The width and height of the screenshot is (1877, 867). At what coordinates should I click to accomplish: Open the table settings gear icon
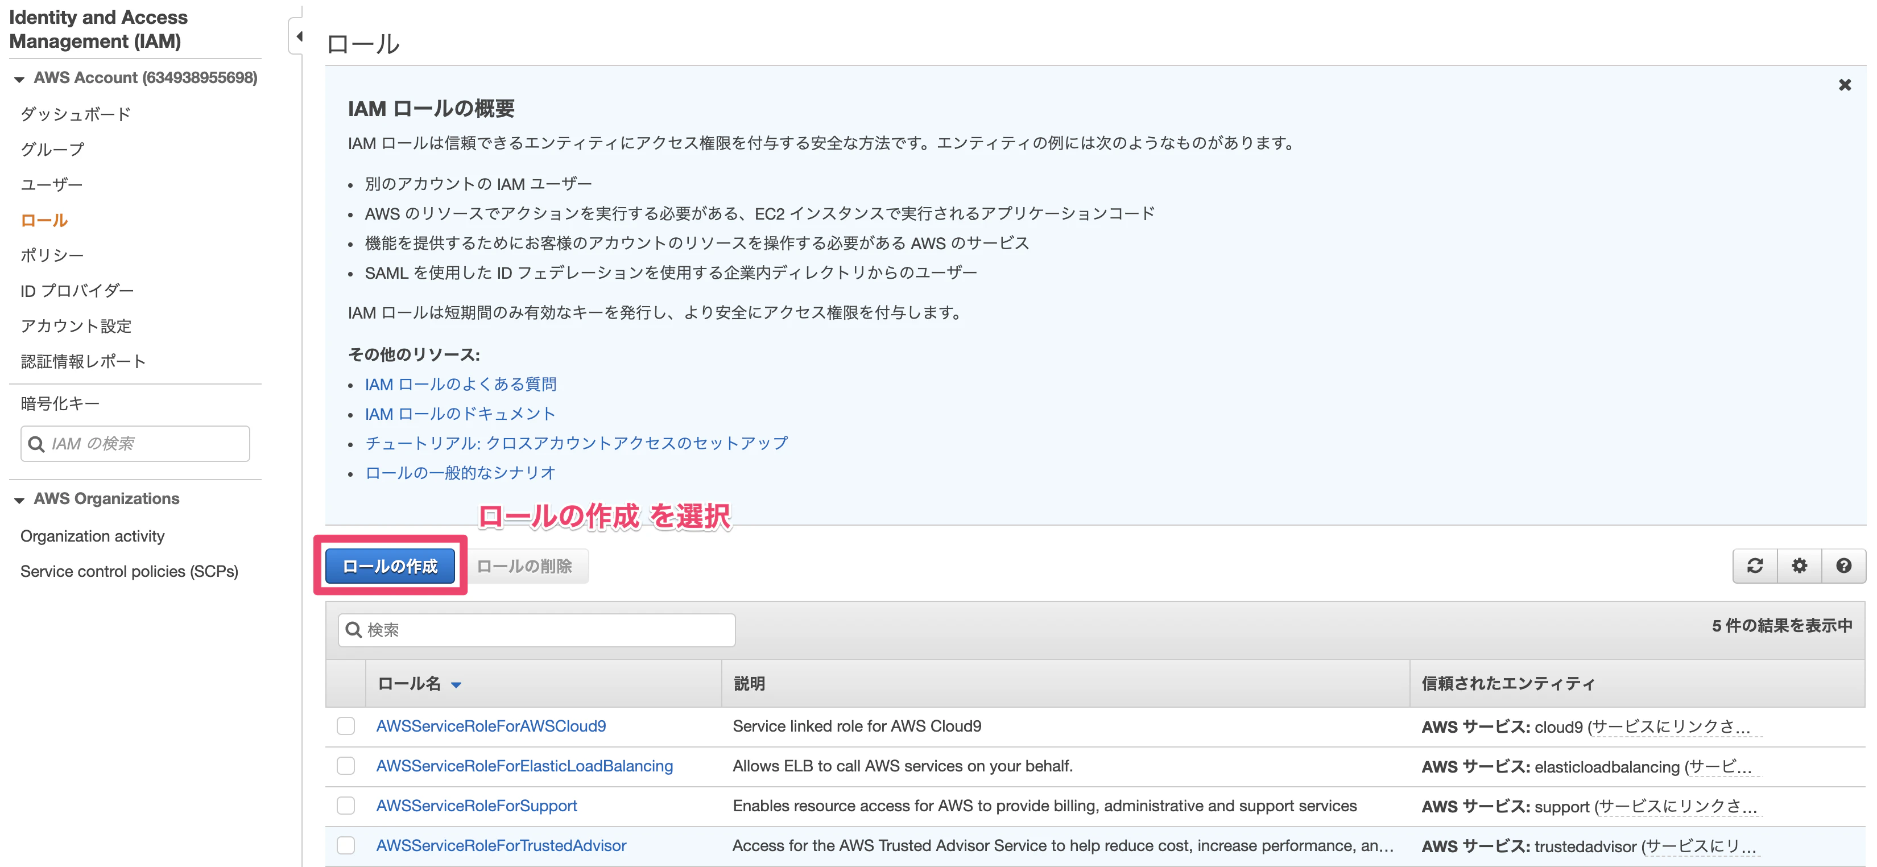point(1799,565)
